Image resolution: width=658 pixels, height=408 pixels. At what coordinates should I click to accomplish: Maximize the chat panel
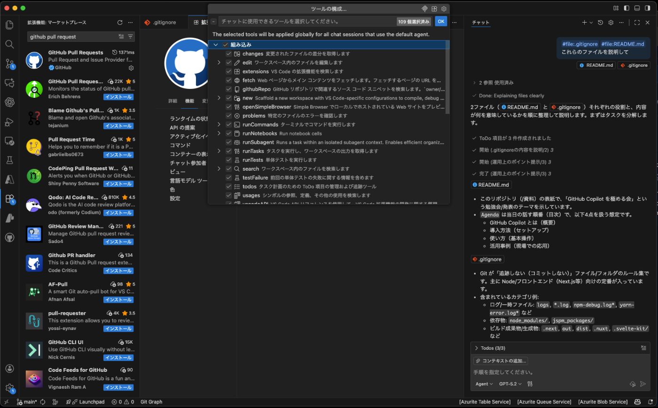[637, 23]
